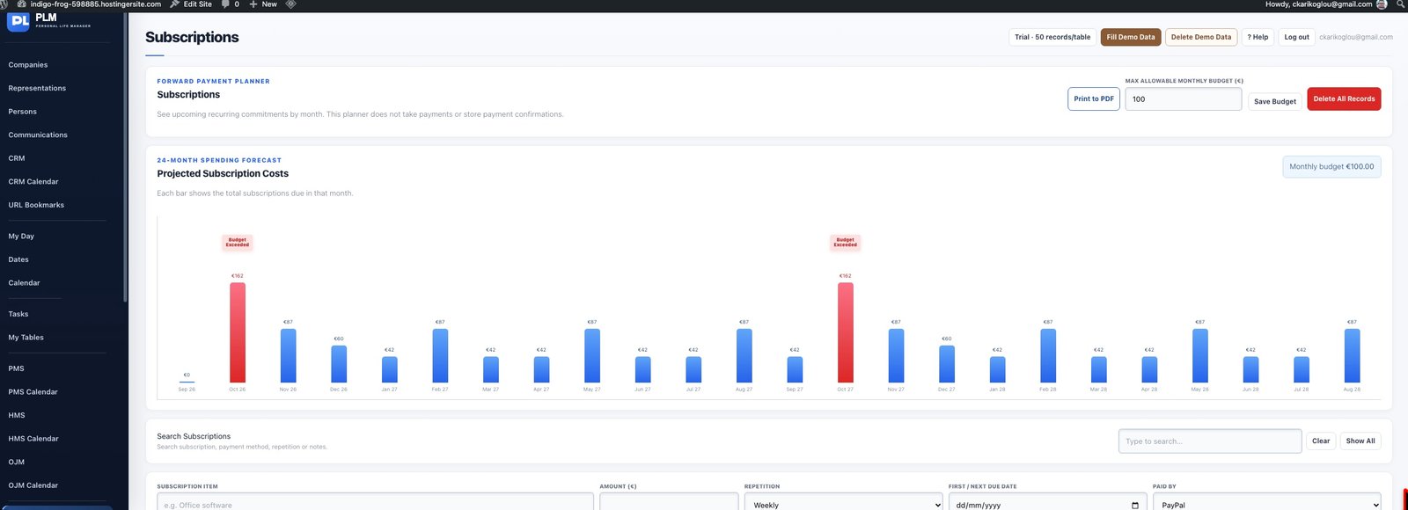Click the plus New item

tap(263, 4)
